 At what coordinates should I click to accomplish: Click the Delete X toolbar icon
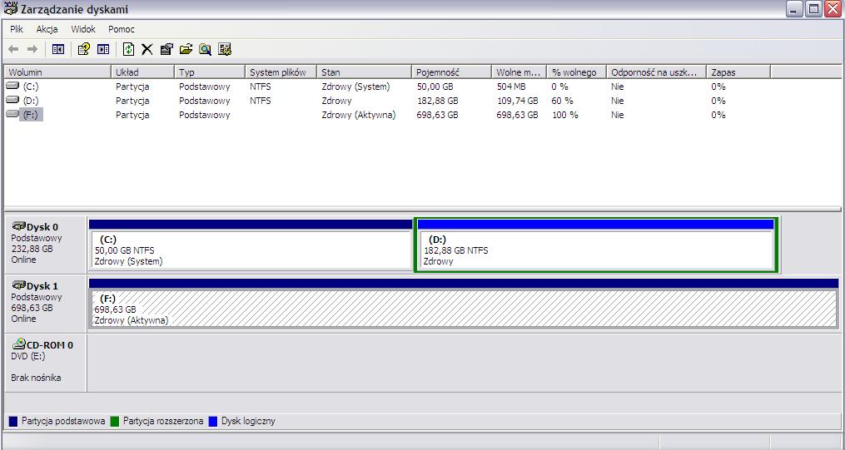tap(147, 50)
